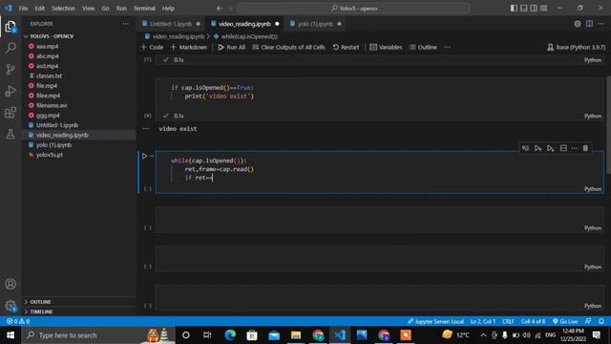Change the active cell Python language mode
The image size is (611, 344).
pyautogui.click(x=593, y=189)
